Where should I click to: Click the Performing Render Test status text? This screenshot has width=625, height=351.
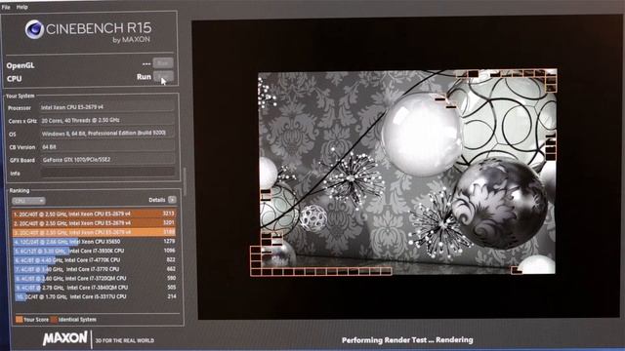pyautogui.click(x=407, y=340)
